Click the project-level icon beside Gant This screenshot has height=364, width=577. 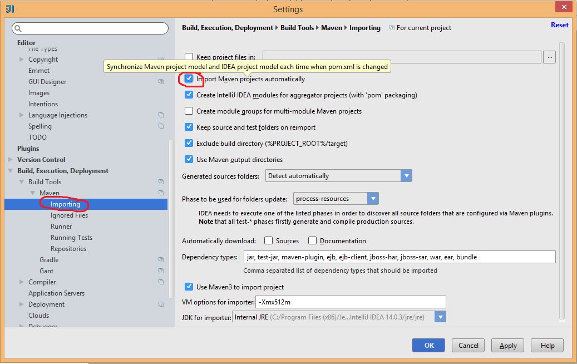(161, 270)
